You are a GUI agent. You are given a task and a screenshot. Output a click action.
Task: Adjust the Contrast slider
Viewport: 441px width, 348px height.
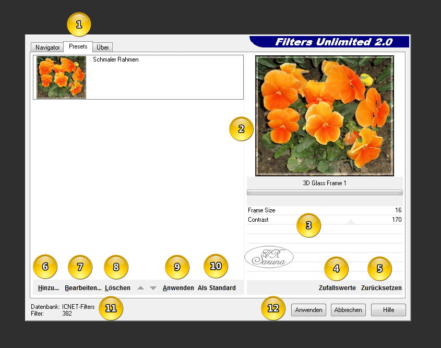tap(325, 220)
